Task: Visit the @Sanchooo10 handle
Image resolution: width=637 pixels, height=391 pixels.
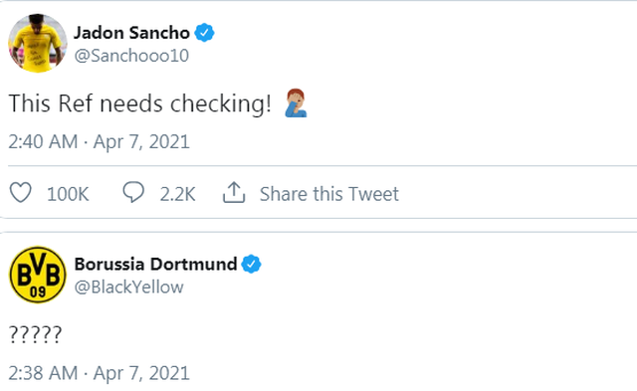Action: coord(131,56)
